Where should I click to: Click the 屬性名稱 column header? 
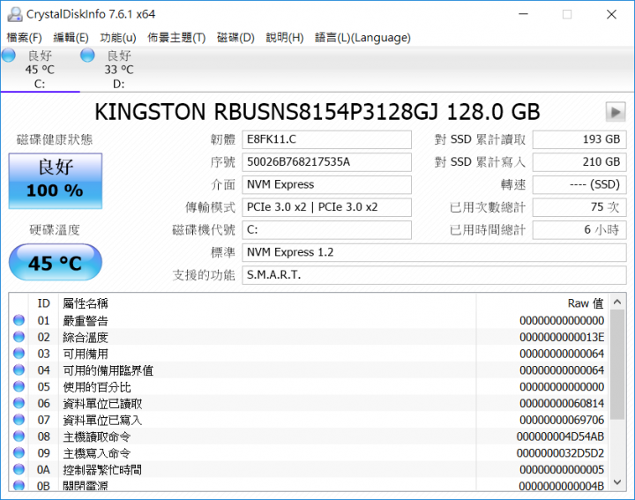(268, 303)
